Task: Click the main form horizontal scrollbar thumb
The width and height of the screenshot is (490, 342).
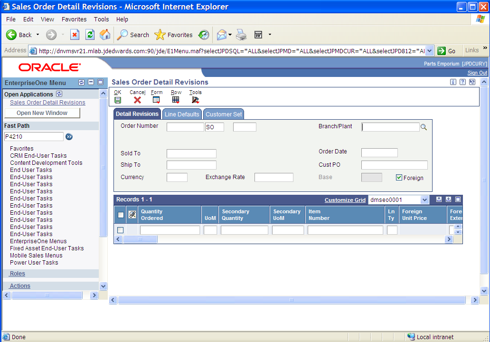Action: point(292,300)
